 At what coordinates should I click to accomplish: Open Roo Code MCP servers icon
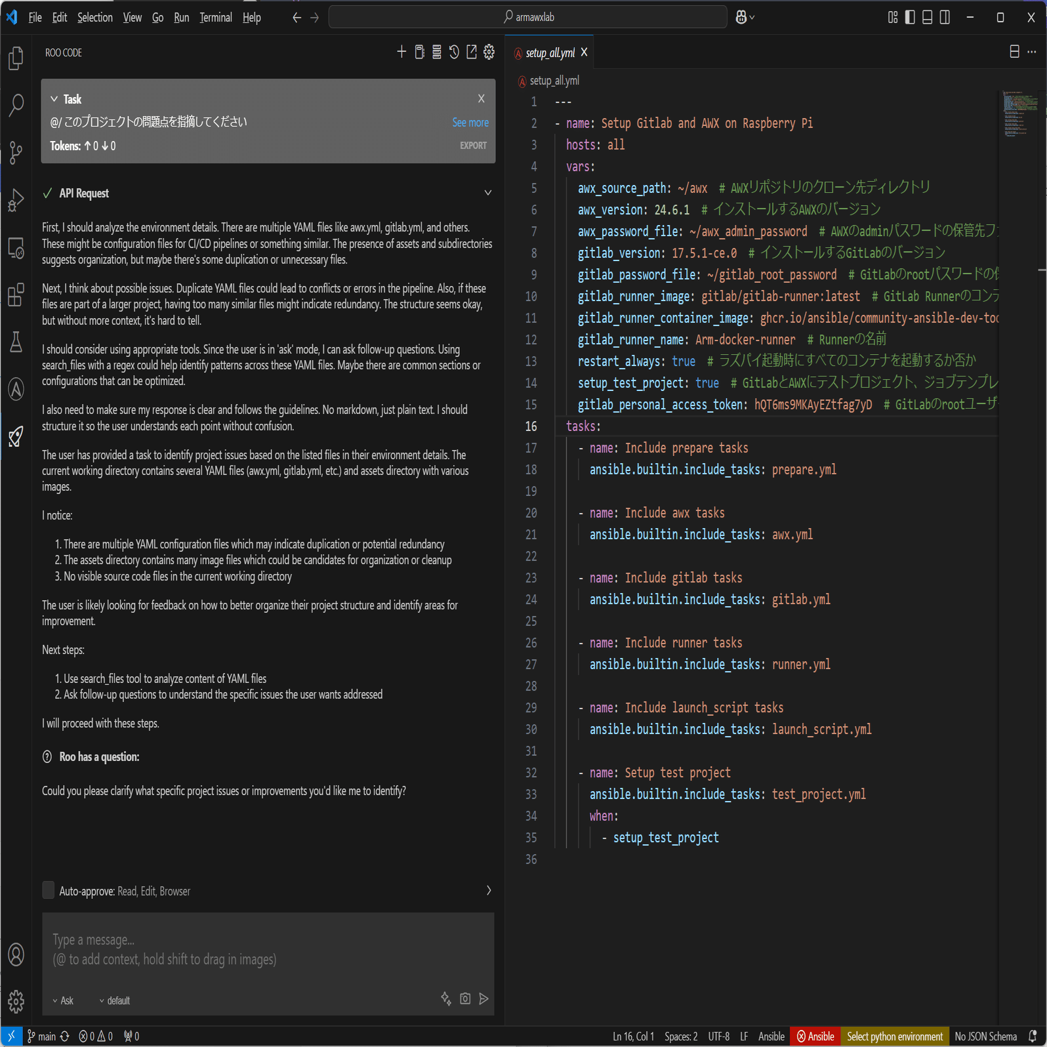437,52
